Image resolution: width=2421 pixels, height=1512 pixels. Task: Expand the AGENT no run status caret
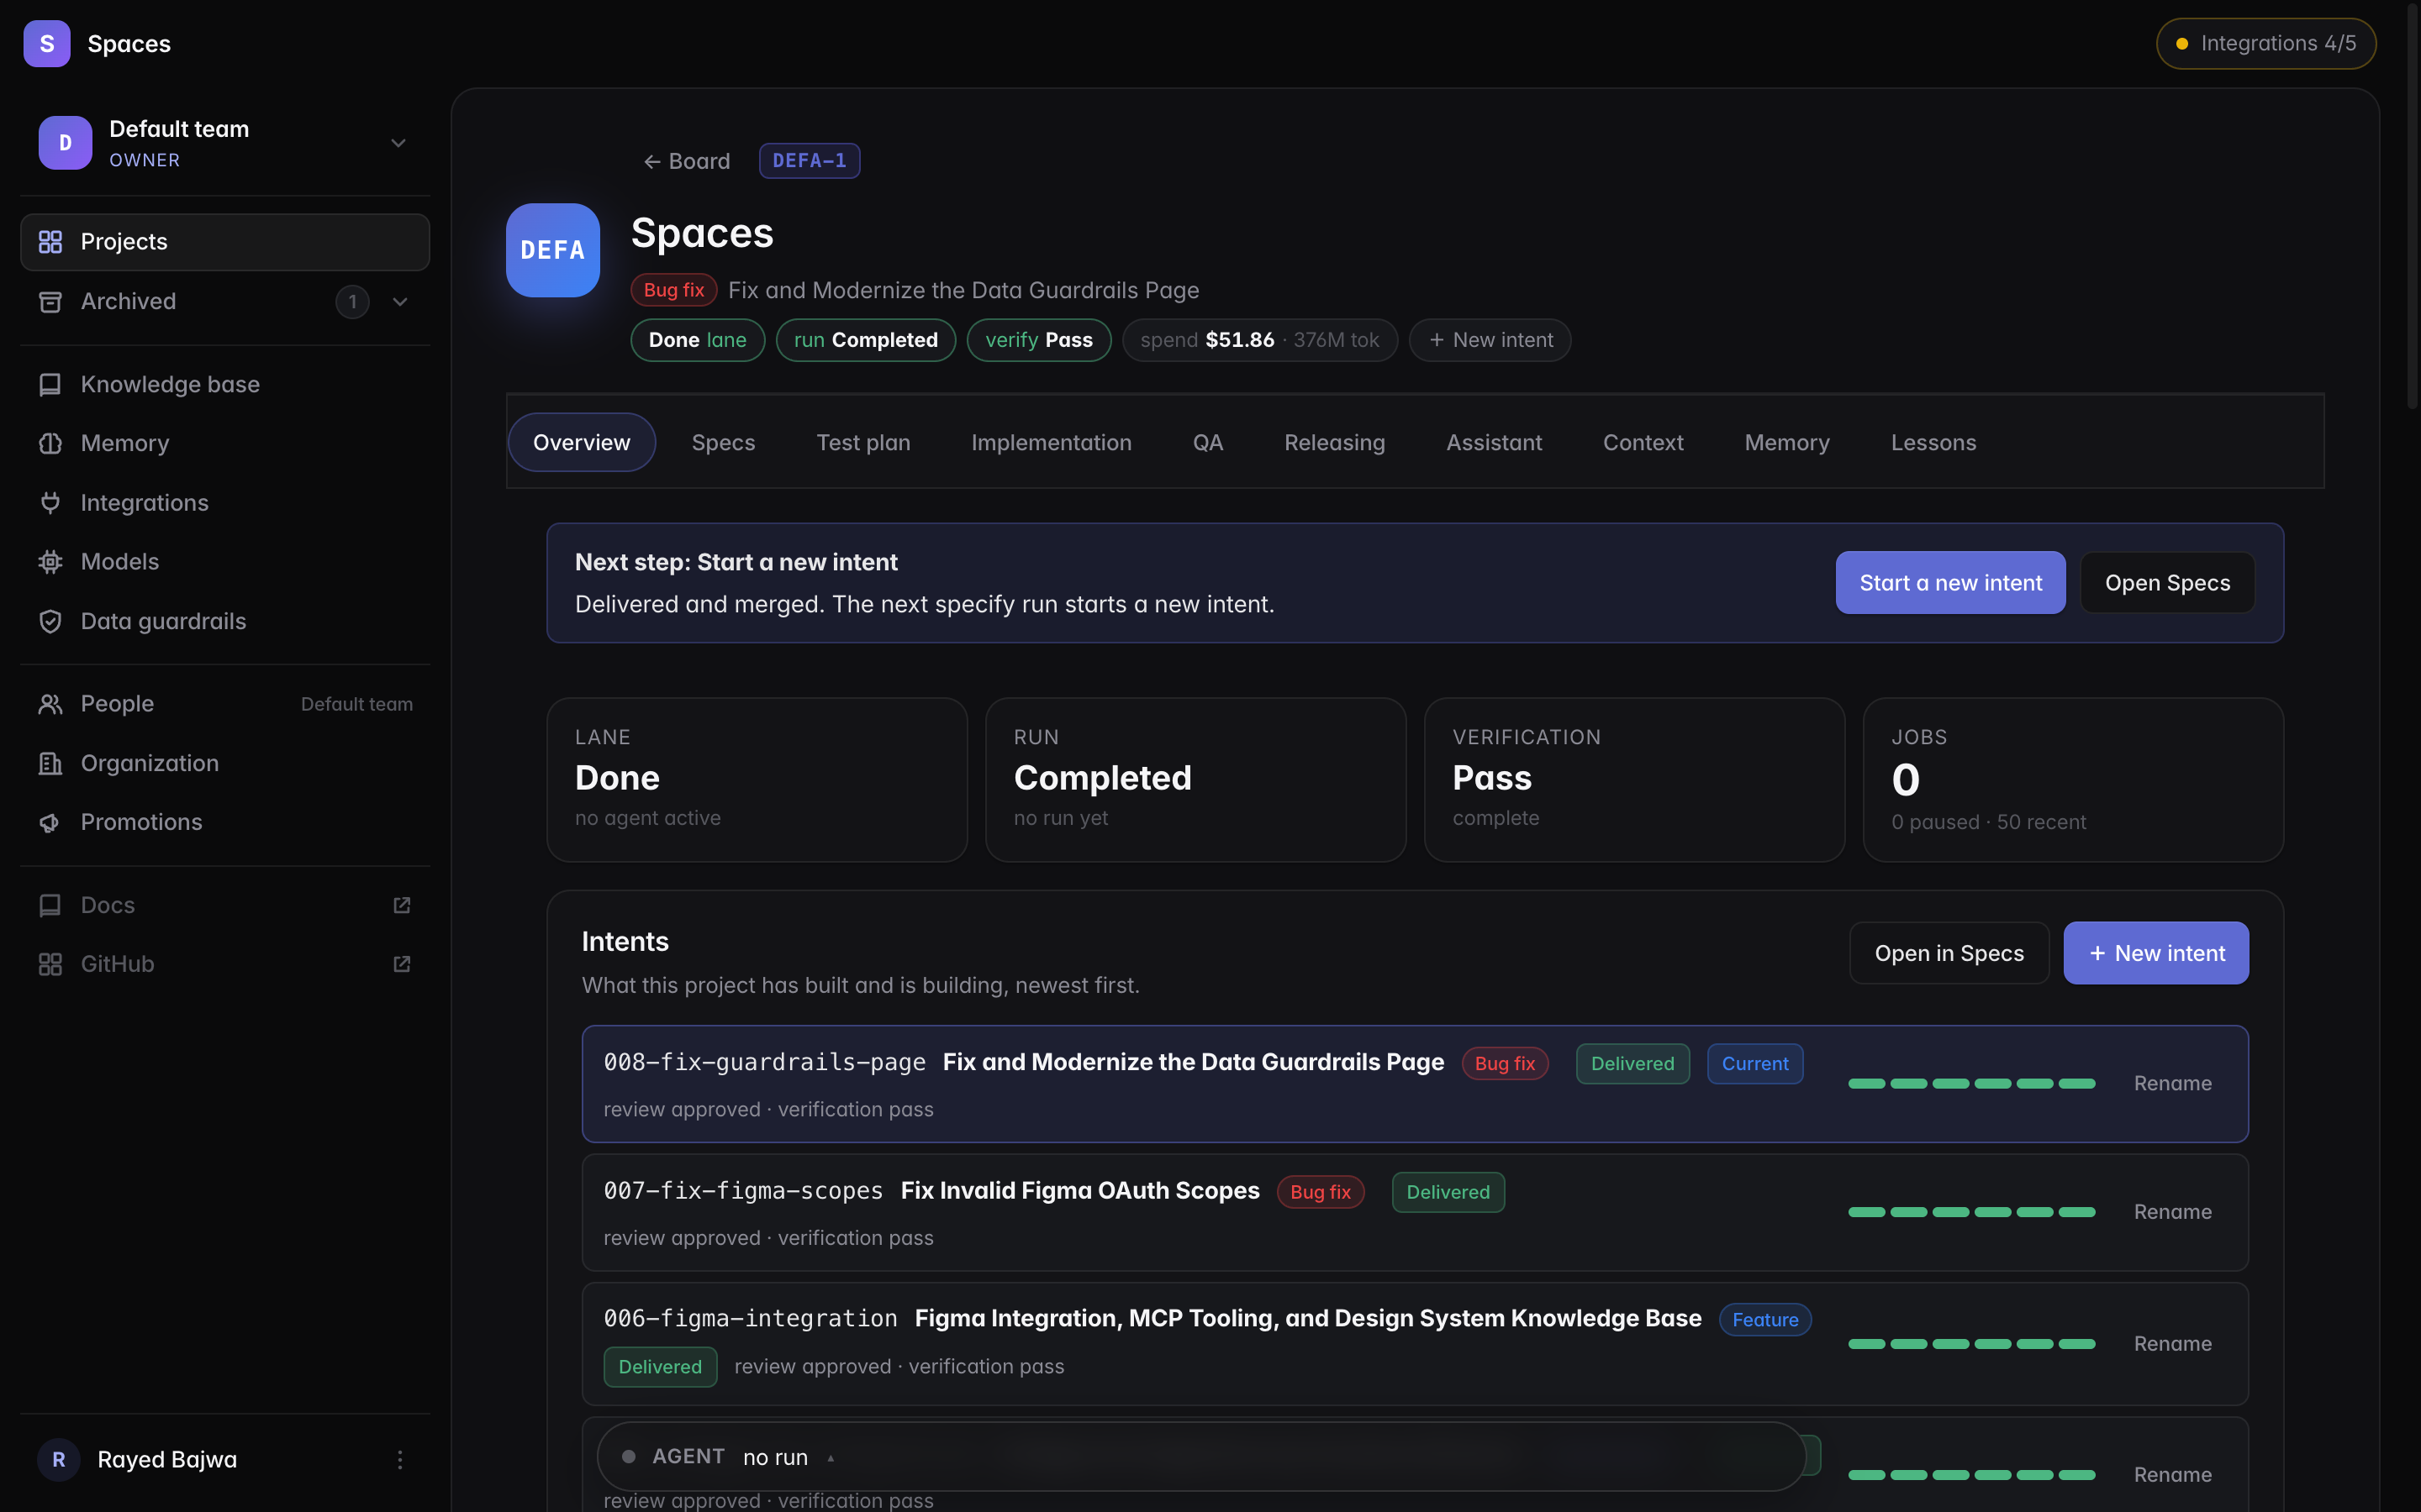pyautogui.click(x=831, y=1458)
